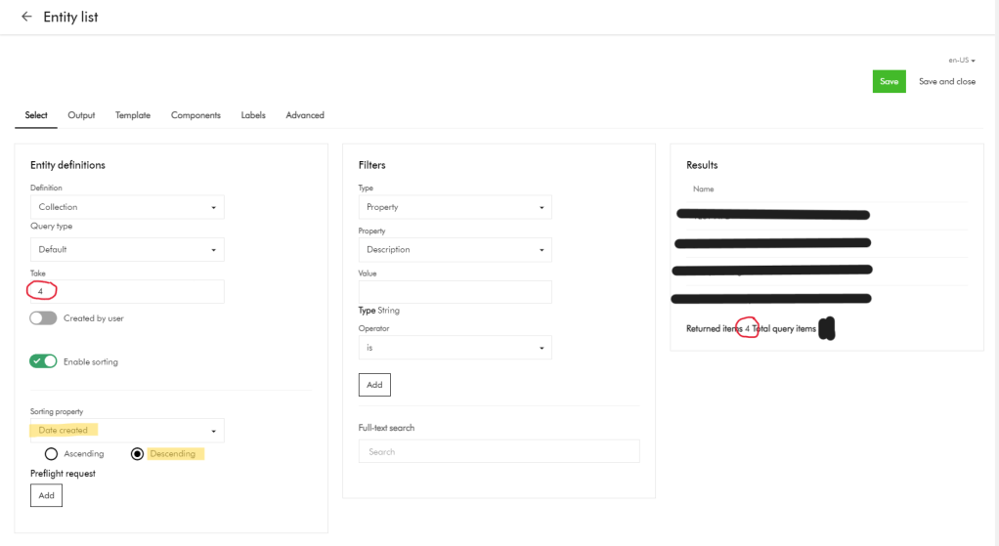The height and width of the screenshot is (546, 999).
Task: Switch to the Output tab
Action: tap(81, 115)
